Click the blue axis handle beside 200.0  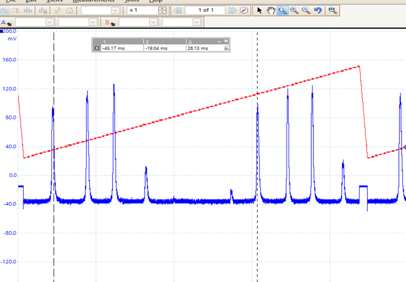(1, 31)
